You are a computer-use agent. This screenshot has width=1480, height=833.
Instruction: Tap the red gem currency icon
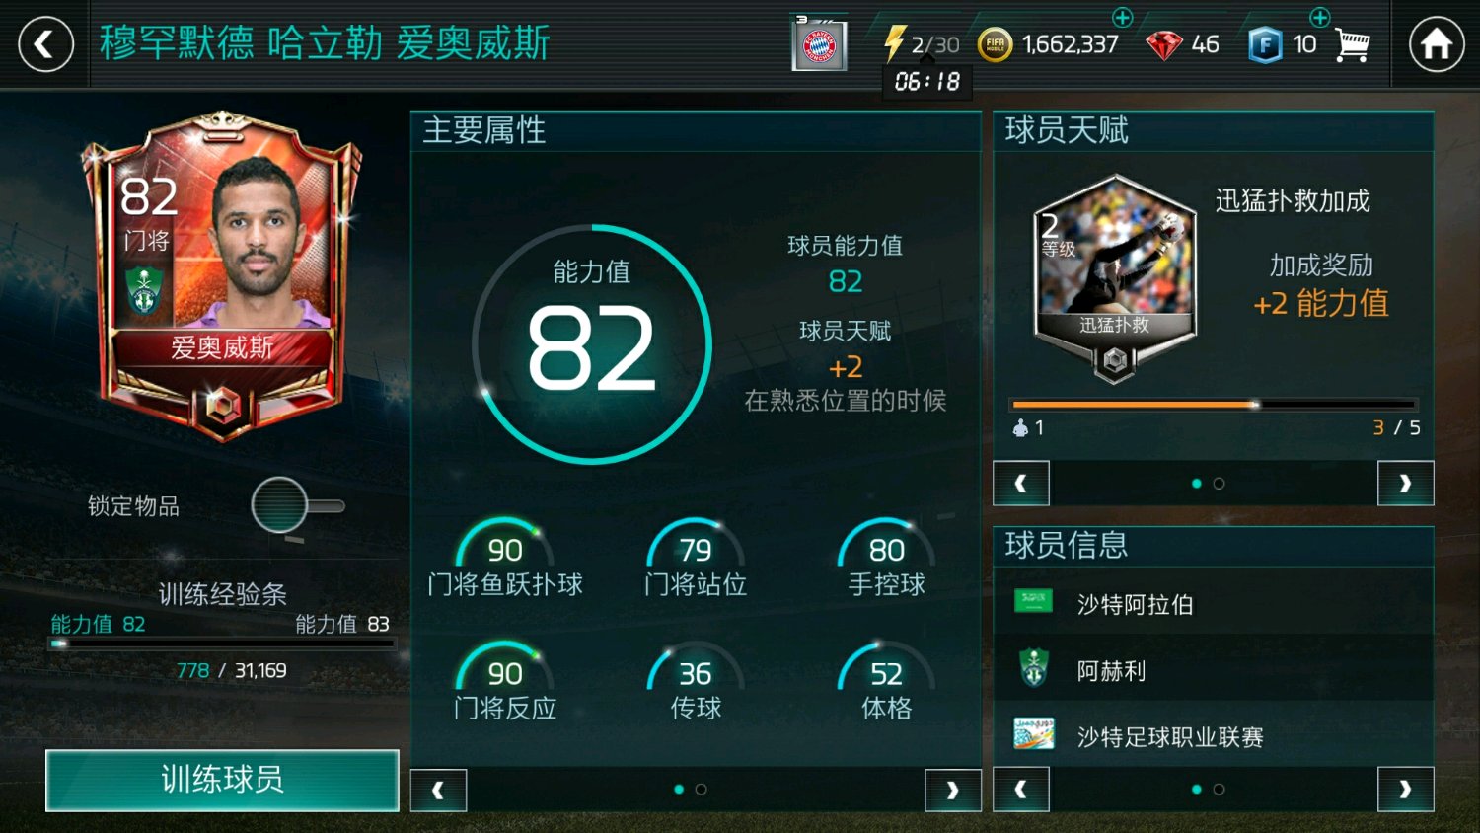[1164, 45]
